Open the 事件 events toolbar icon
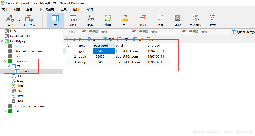This screenshot has height=136, width=255. 108,21
